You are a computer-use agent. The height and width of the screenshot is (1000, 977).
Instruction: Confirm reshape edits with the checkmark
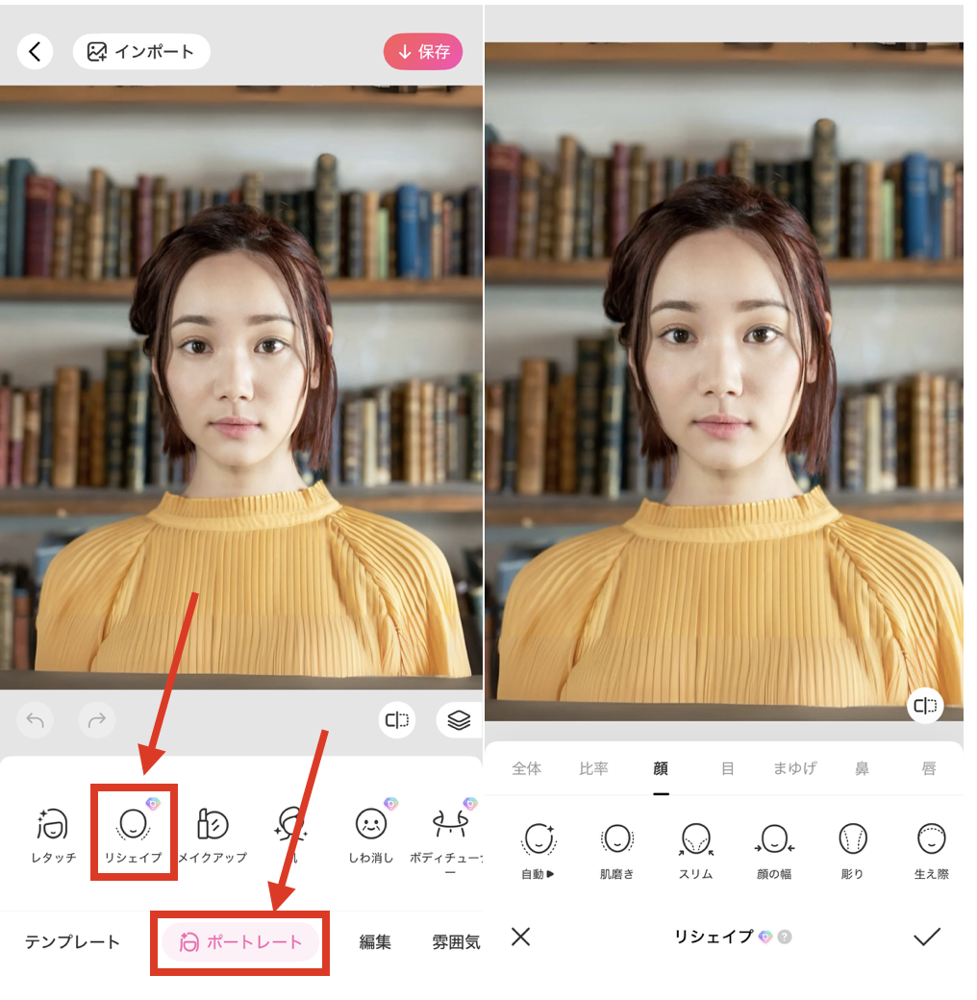pos(928,936)
